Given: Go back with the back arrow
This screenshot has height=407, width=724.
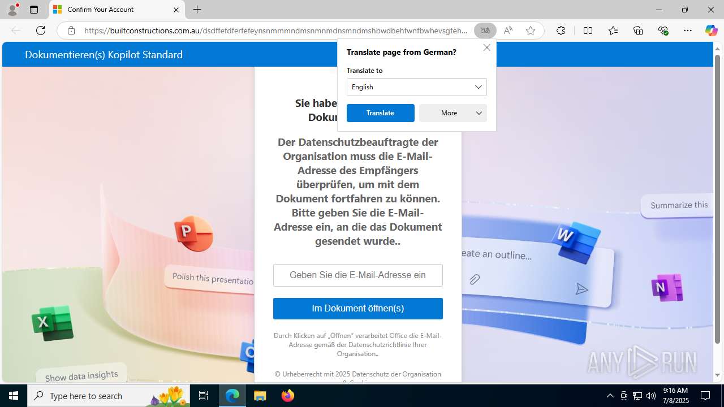Looking at the screenshot, I should click(16, 31).
